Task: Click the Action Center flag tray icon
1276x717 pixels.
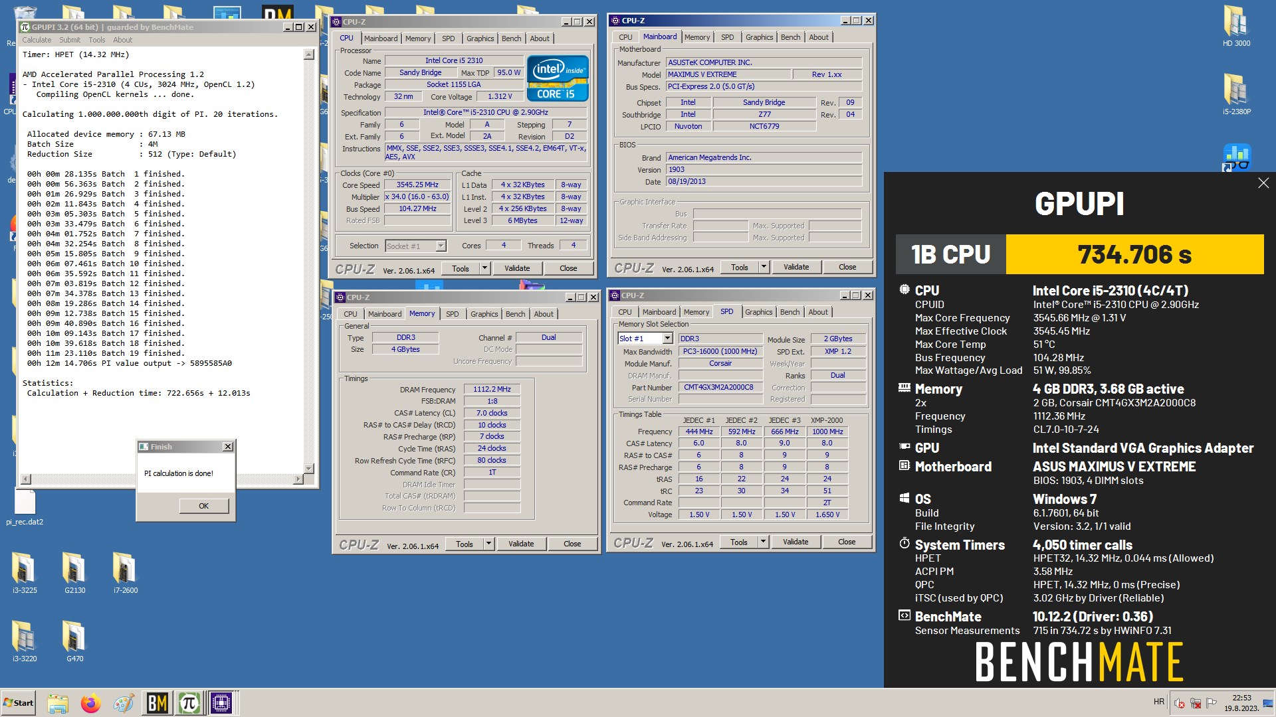Action: pos(1212,702)
